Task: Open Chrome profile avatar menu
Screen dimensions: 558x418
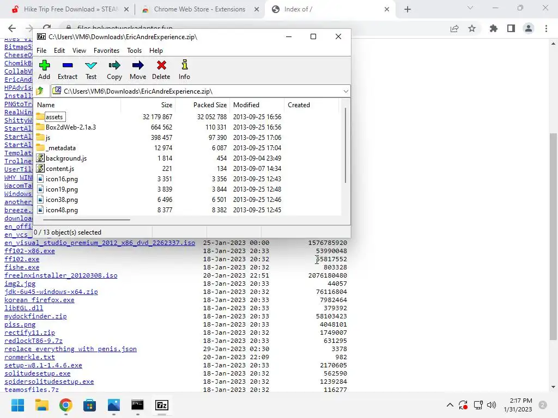Action: [529, 28]
